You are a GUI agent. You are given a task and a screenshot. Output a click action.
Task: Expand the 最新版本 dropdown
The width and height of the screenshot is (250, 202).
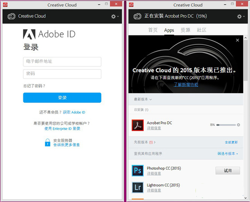coord(143,99)
